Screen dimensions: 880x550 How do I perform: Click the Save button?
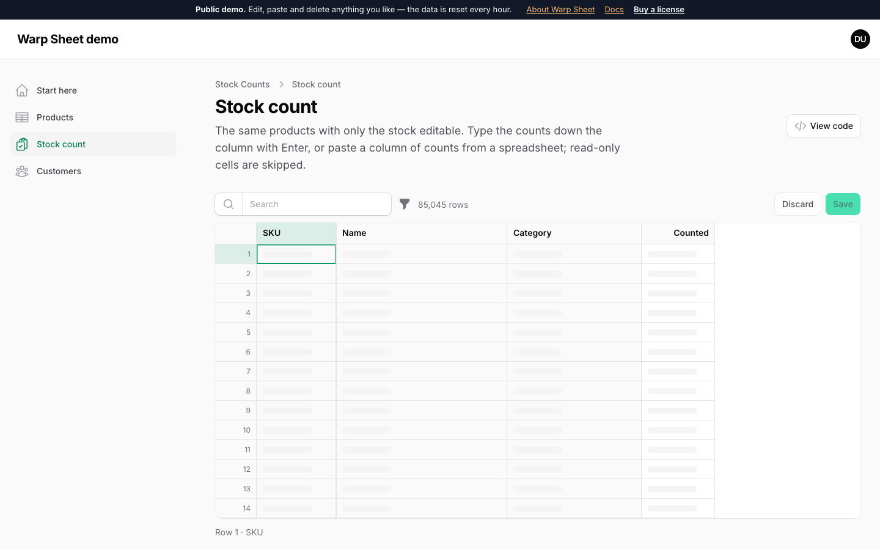[x=843, y=204]
